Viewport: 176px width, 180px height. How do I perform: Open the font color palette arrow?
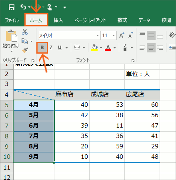(114, 48)
